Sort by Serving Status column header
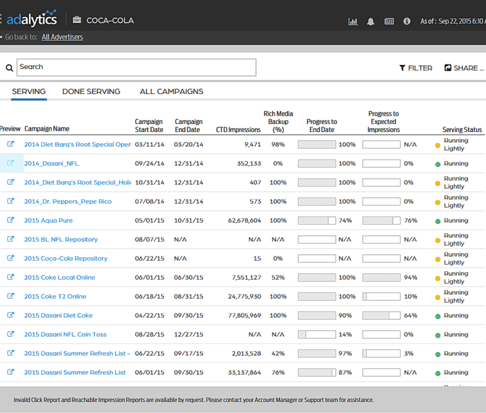The height and width of the screenshot is (413, 486). (462, 129)
